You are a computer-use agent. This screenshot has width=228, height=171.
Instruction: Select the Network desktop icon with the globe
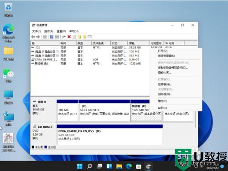(9, 119)
